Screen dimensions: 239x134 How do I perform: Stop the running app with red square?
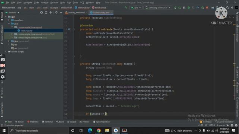(x=207, y=7)
